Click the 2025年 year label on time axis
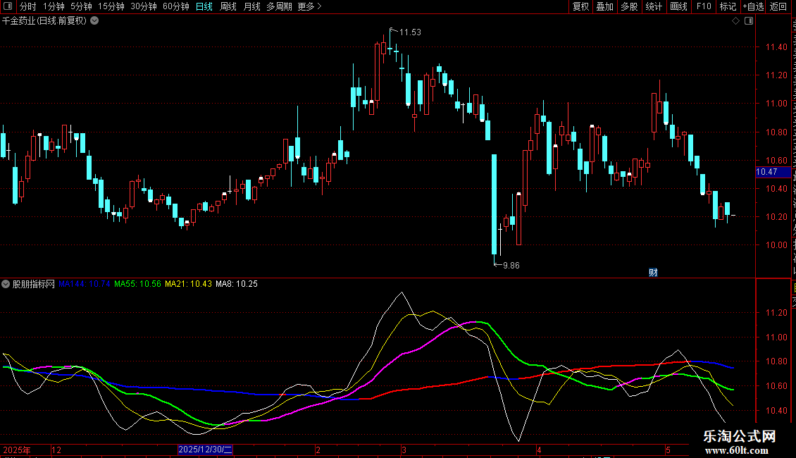The height and width of the screenshot is (458, 796). 17,450
